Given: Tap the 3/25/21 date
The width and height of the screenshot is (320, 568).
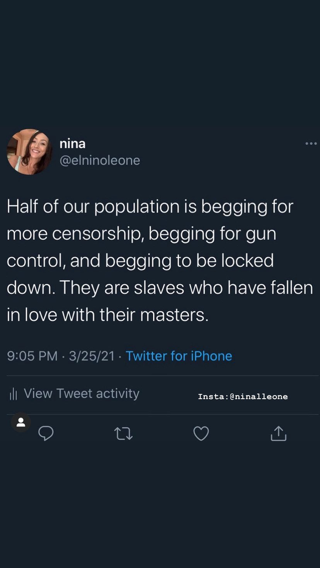Looking at the screenshot, I should coord(92,356).
